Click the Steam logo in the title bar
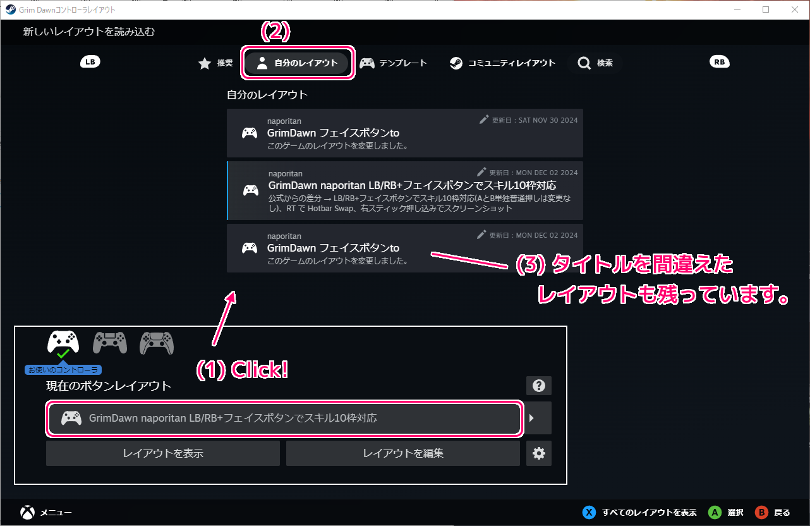810x526 pixels. pos(11,9)
